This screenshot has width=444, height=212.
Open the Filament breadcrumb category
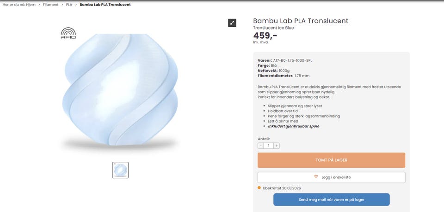pyautogui.click(x=51, y=5)
